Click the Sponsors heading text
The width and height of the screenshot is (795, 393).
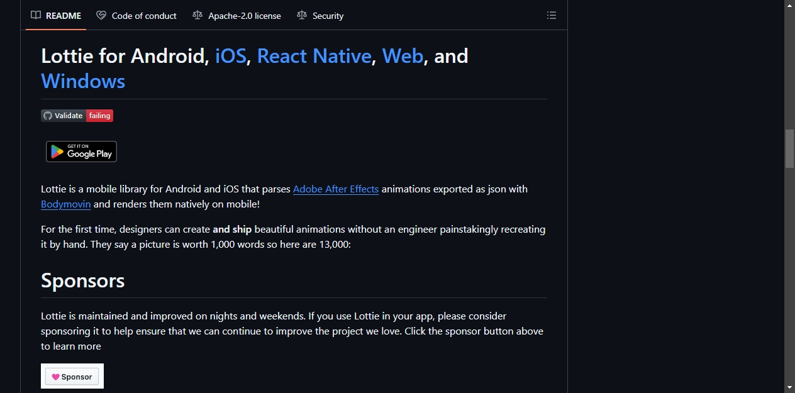(83, 280)
